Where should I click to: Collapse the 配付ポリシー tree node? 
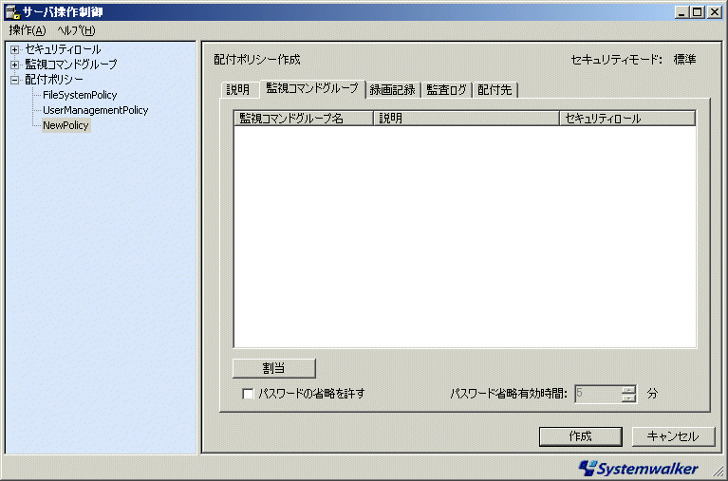[15, 80]
